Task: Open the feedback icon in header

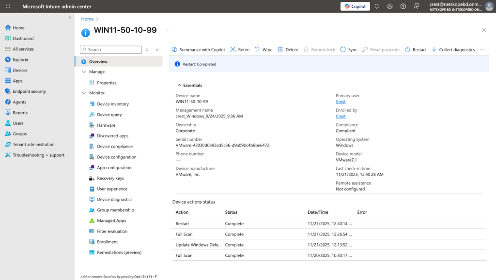Action: pos(416,6)
